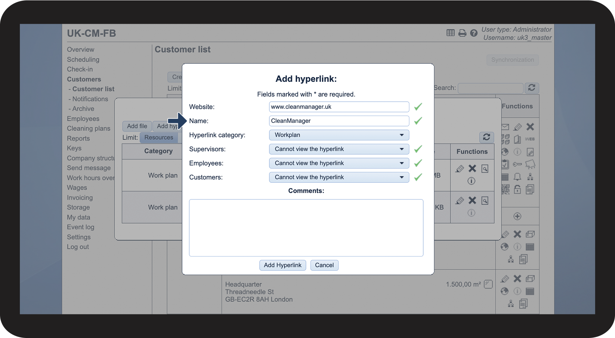Click the Add file button
615x338 pixels.
coord(137,126)
